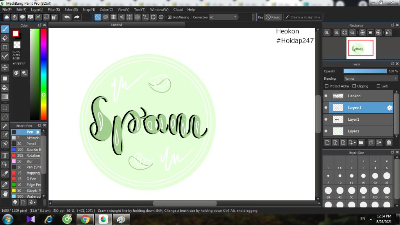This screenshot has width=400, height=225.
Task: Select the Heokon layer thumbnail
Action: point(338,96)
